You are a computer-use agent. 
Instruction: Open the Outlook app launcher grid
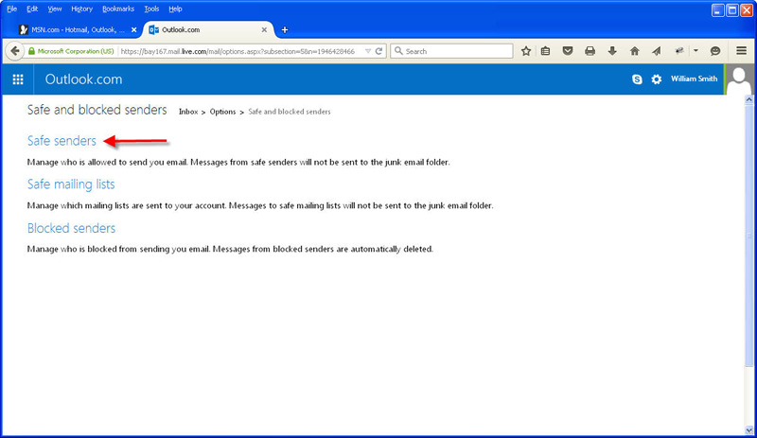click(x=18, y=79)
